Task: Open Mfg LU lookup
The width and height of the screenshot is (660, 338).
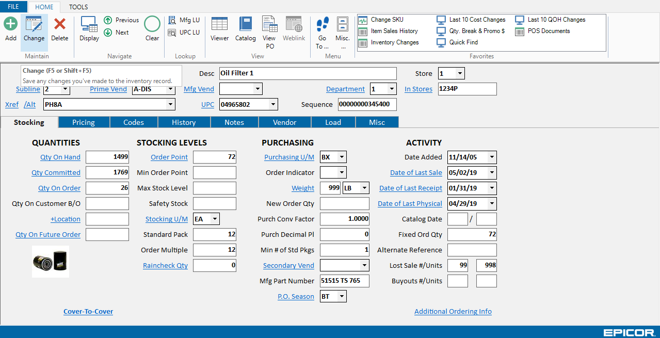Action: 184,20
